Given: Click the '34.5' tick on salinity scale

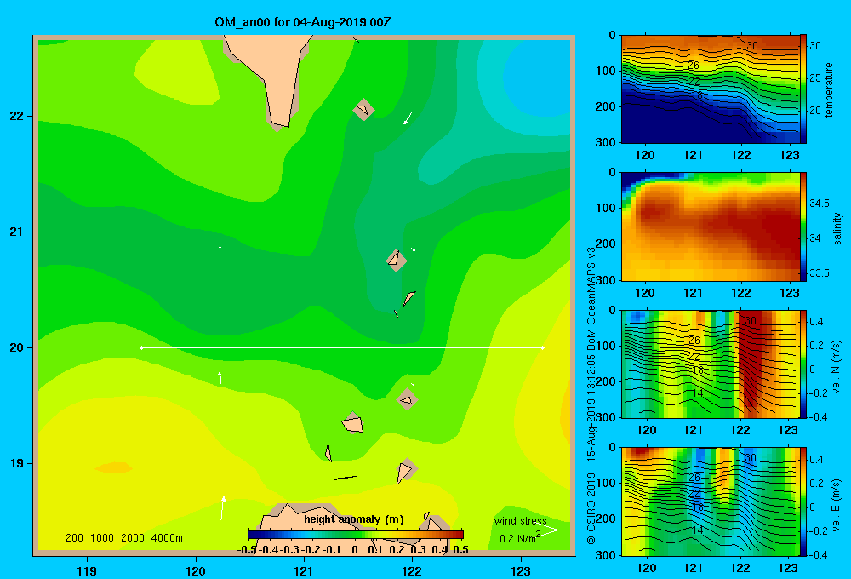Looking at the screenshot, I should point(820,204).
